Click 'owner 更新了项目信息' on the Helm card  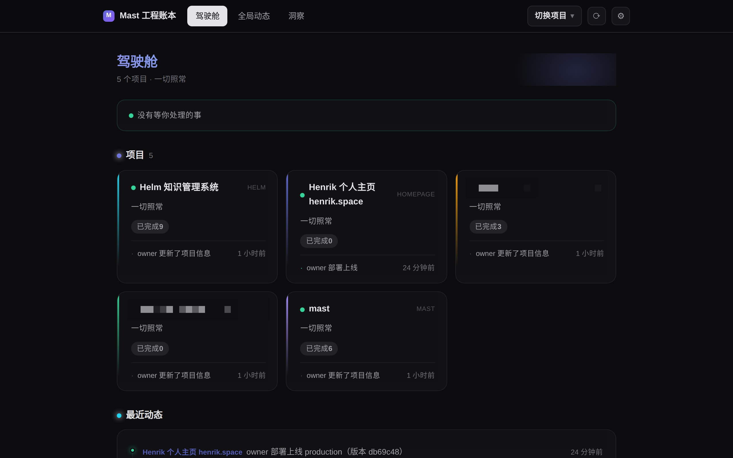[174, 254]
